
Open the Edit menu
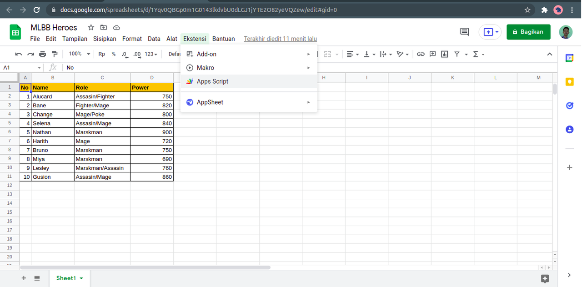tap(51, 39)
